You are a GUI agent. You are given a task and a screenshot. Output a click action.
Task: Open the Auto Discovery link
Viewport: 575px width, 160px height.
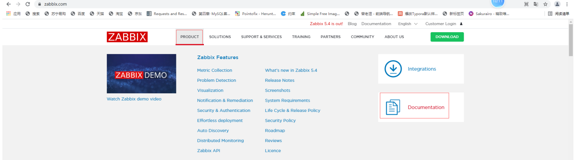pyautogui.click(x=213, y=131)
